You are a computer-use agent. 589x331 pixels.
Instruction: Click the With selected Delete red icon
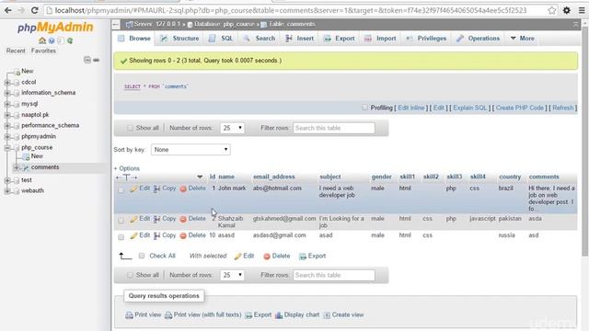click(x=267, y=257)
